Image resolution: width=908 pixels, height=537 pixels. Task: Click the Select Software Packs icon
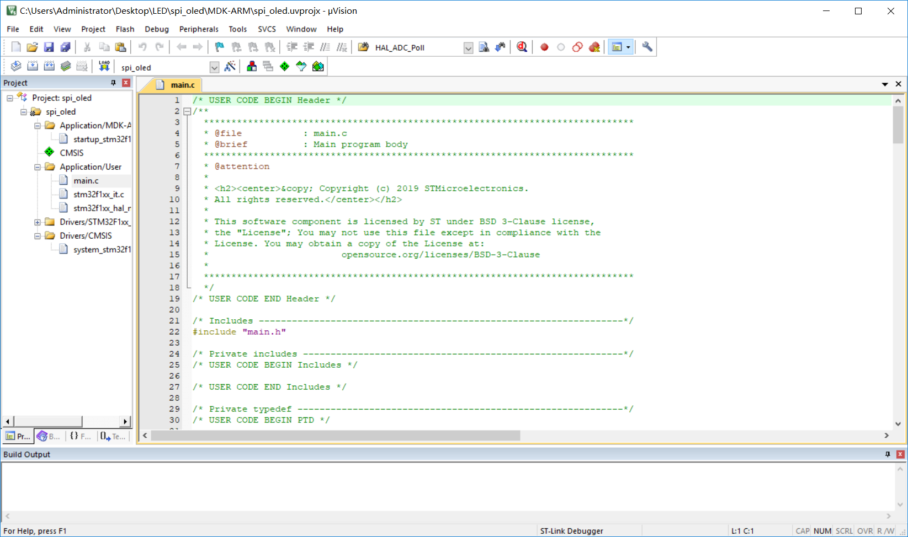[301, 67]
